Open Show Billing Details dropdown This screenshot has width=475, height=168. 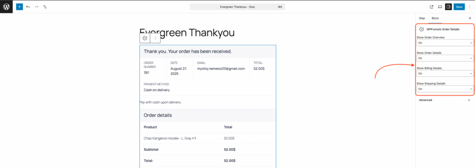(x=445, y=74)
